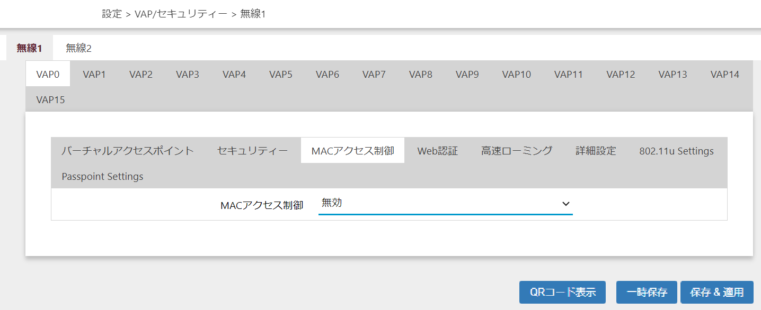Image resolution: width=761 pixels, height=310 pixels.
Task: Go to the VAP14 tab
Action: (x=724, y=75)
